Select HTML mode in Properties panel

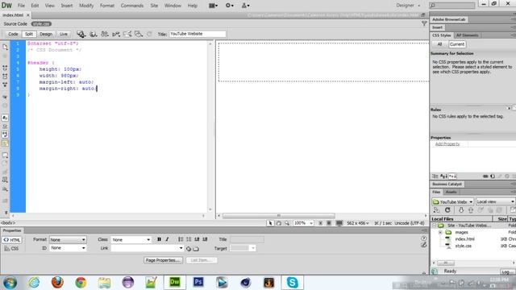12,240
